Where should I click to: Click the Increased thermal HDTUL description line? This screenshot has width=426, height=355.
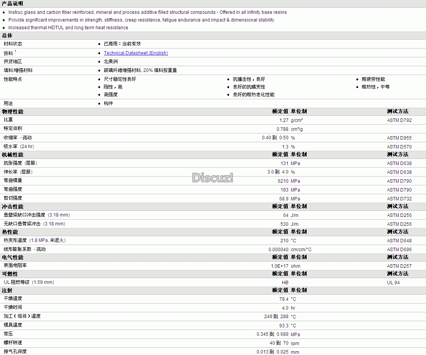(68, 28)
